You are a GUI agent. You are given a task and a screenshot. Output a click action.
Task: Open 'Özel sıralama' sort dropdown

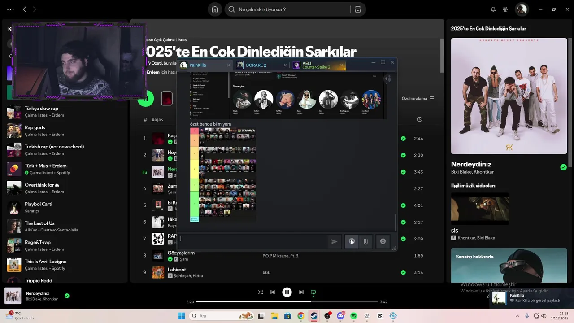[x=418, y=98]
